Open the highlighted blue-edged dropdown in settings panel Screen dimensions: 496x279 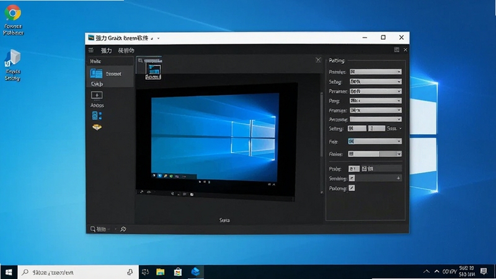tap(375, 141)
